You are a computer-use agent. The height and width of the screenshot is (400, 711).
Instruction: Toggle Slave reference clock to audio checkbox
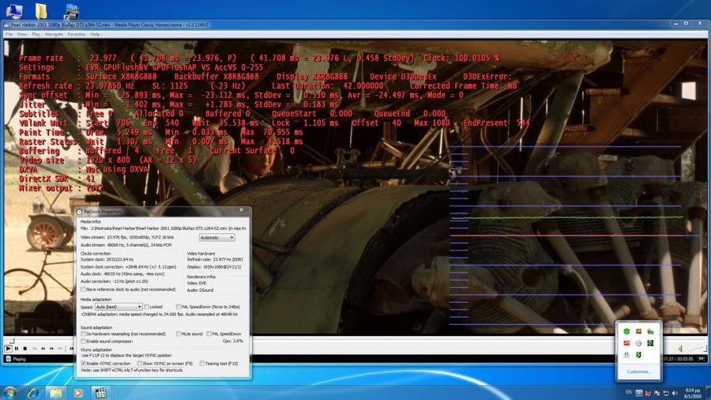[83, 289]
